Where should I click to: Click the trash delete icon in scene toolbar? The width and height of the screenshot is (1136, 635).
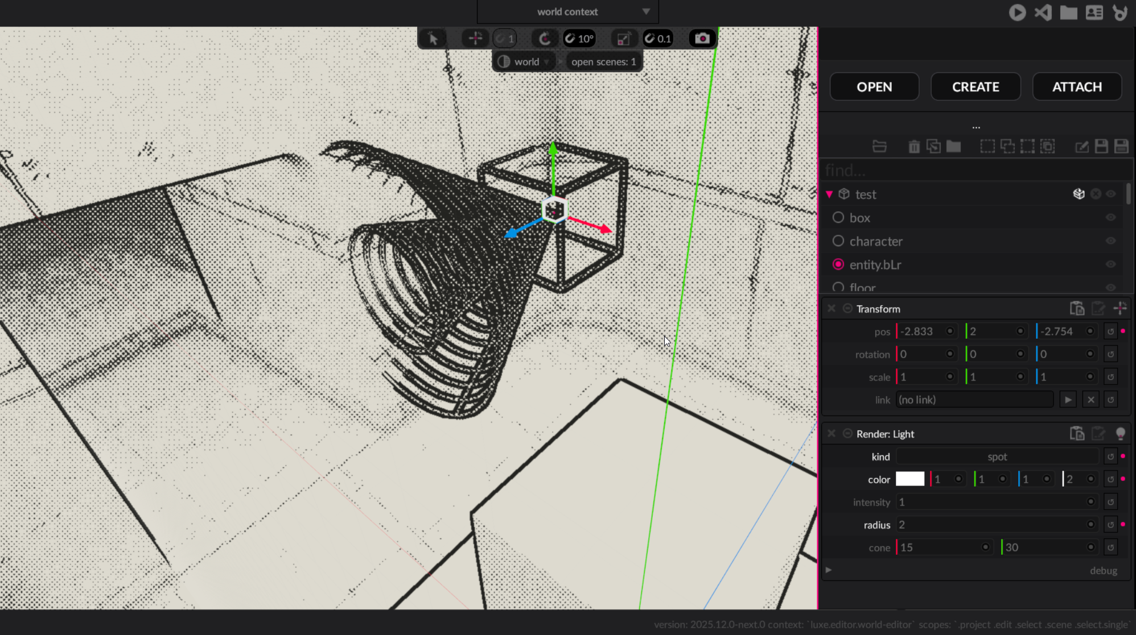coord(914,147)
